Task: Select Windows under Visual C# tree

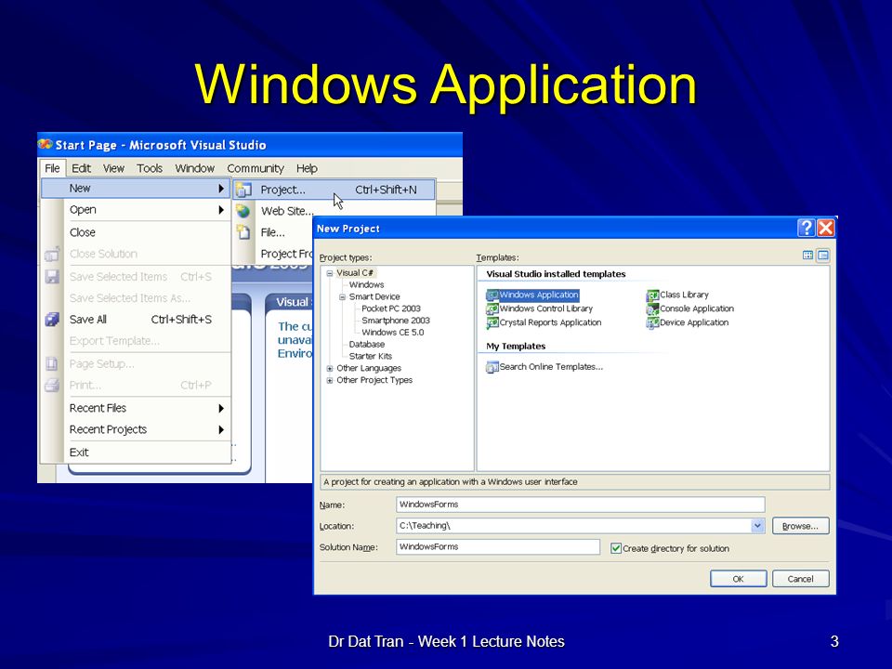Action: click(366, 285)
